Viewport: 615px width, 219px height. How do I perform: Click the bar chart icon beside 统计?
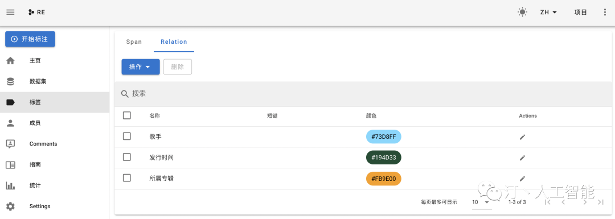11,185
